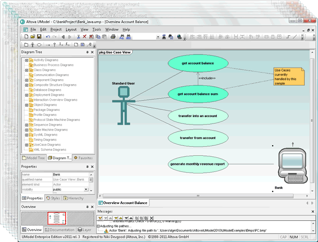Click the red viewport in Overview panel
The width and height of the screenshot is (318, 242).
pyautogui.click(x=57, y=218)
